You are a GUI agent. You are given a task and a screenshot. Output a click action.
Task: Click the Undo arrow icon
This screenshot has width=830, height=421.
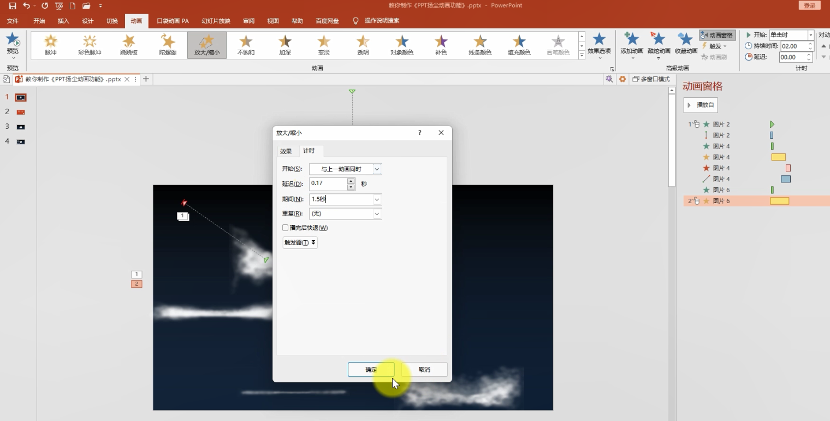[26, 5]
